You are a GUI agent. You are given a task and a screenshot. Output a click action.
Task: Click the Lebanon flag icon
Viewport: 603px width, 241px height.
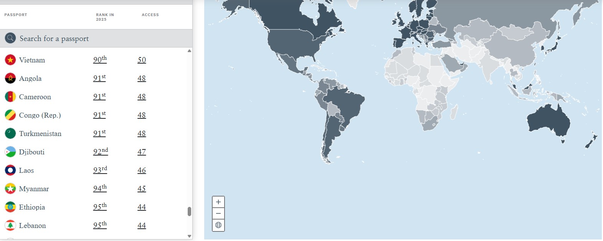tap(10, 226)
